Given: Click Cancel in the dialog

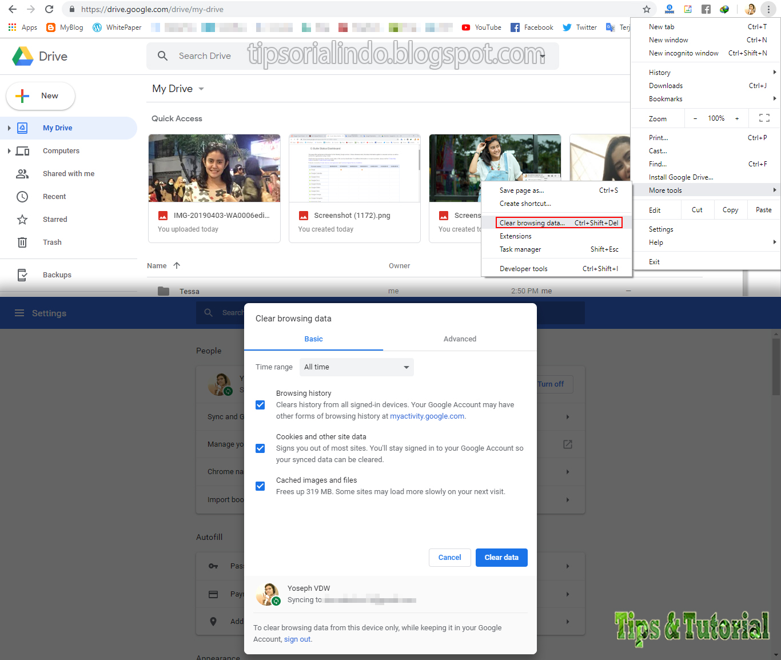Looking at the screenshot, I should tap(450, 558).
